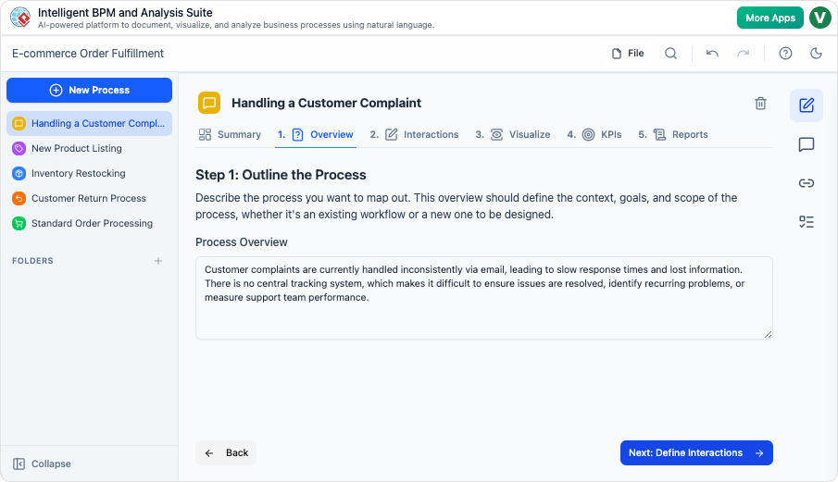The width and height of the screenshot is (838, 482).
Task: Add a new folder with plus icon
Action: (x=158, y=261)
